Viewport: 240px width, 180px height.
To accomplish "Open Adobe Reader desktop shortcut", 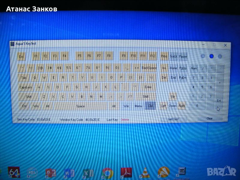I will click(x=126, y=173).
